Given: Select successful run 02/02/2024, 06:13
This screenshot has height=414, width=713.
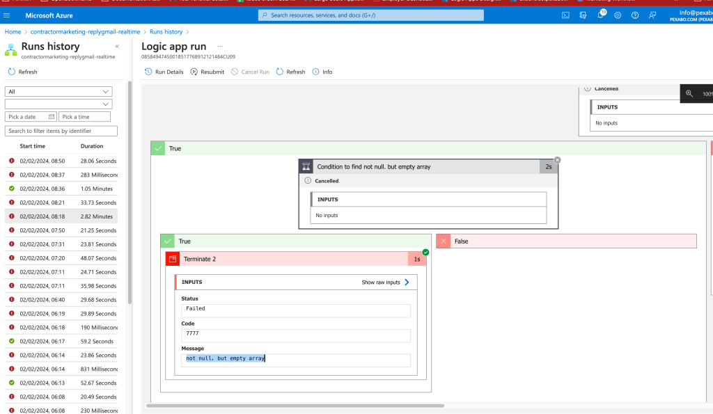Looking at the screenshot, I should pyautogui.click(x=61, y=383).
